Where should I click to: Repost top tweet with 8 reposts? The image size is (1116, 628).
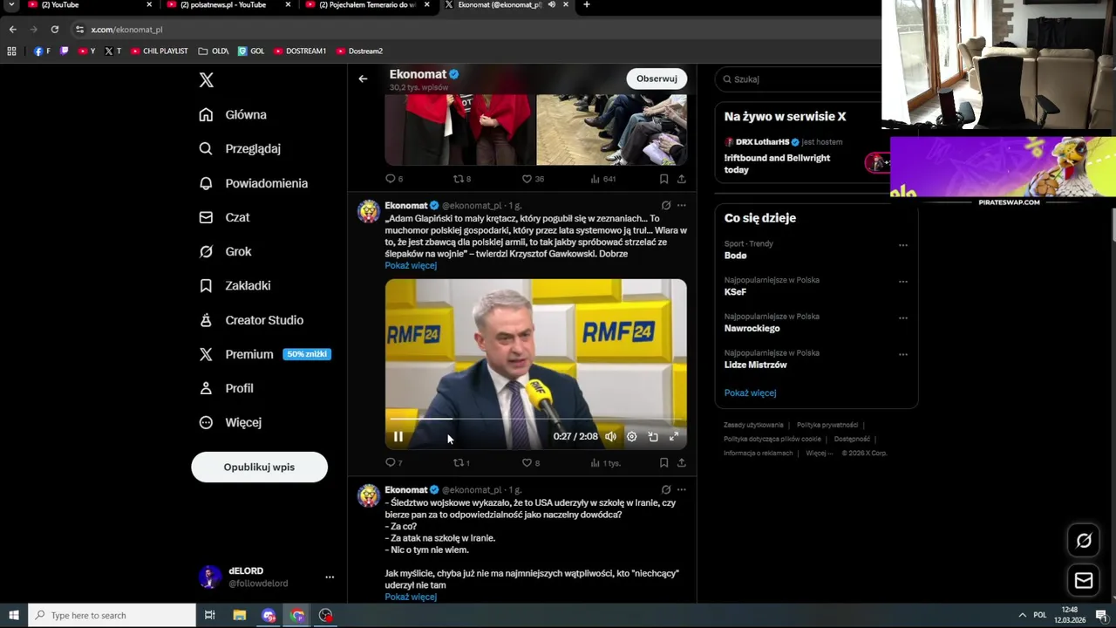coord(461,179)
